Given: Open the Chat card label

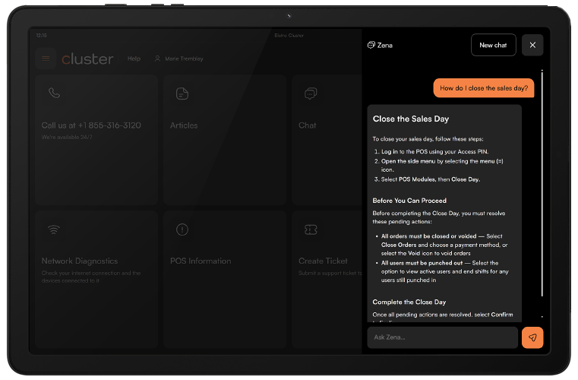Looking at the screenshot, I should point(308,125).
